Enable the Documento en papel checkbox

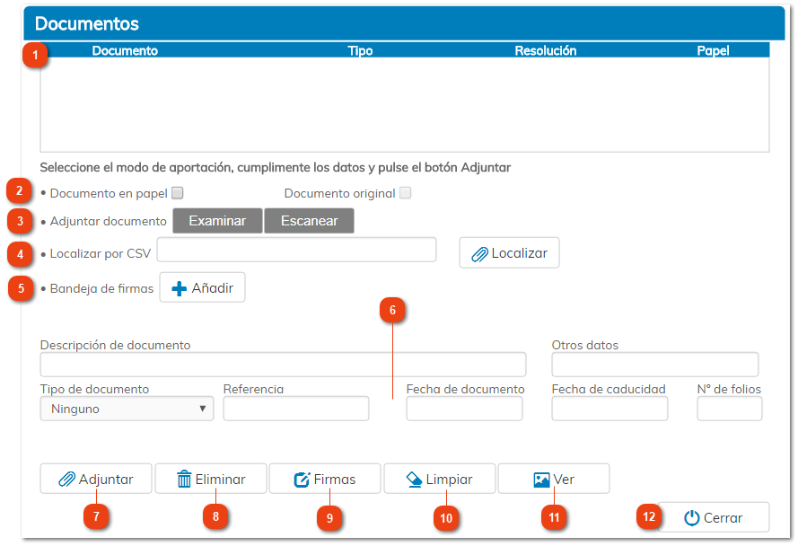pyautogui.click(x=176, y=192)
